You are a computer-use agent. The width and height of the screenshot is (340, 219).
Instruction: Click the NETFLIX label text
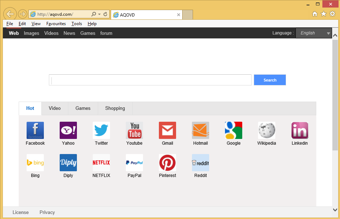[101, 176]
